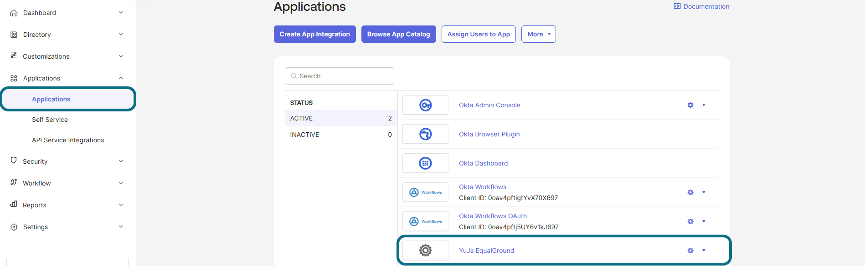Open the Directory sidebar menu

click(67, 35)
